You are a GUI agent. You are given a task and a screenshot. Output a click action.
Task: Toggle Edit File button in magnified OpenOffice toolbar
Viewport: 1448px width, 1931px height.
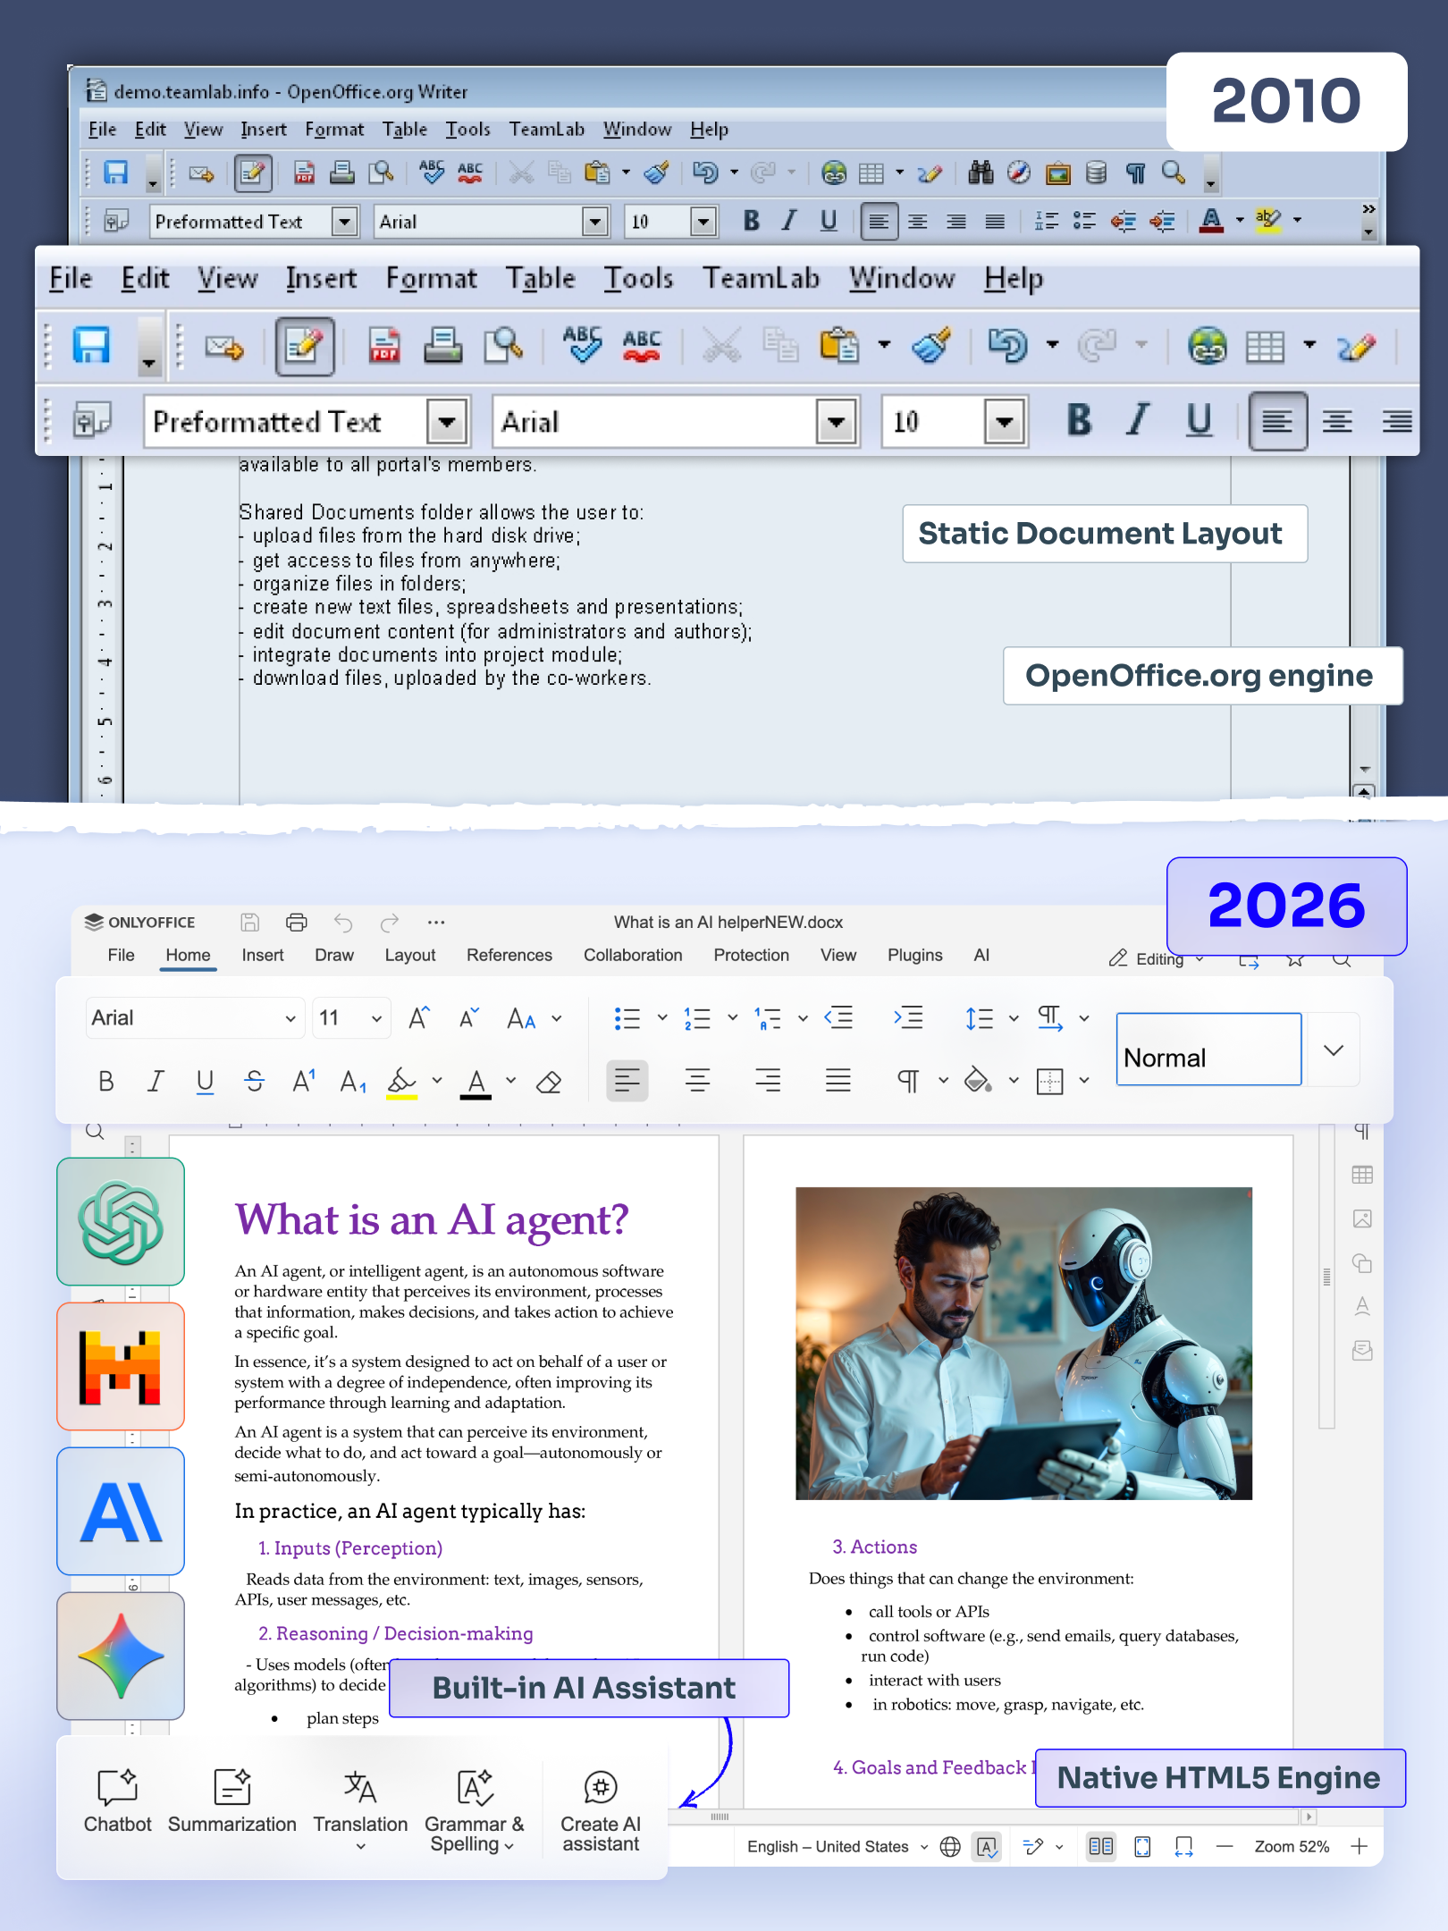[305, 346]
